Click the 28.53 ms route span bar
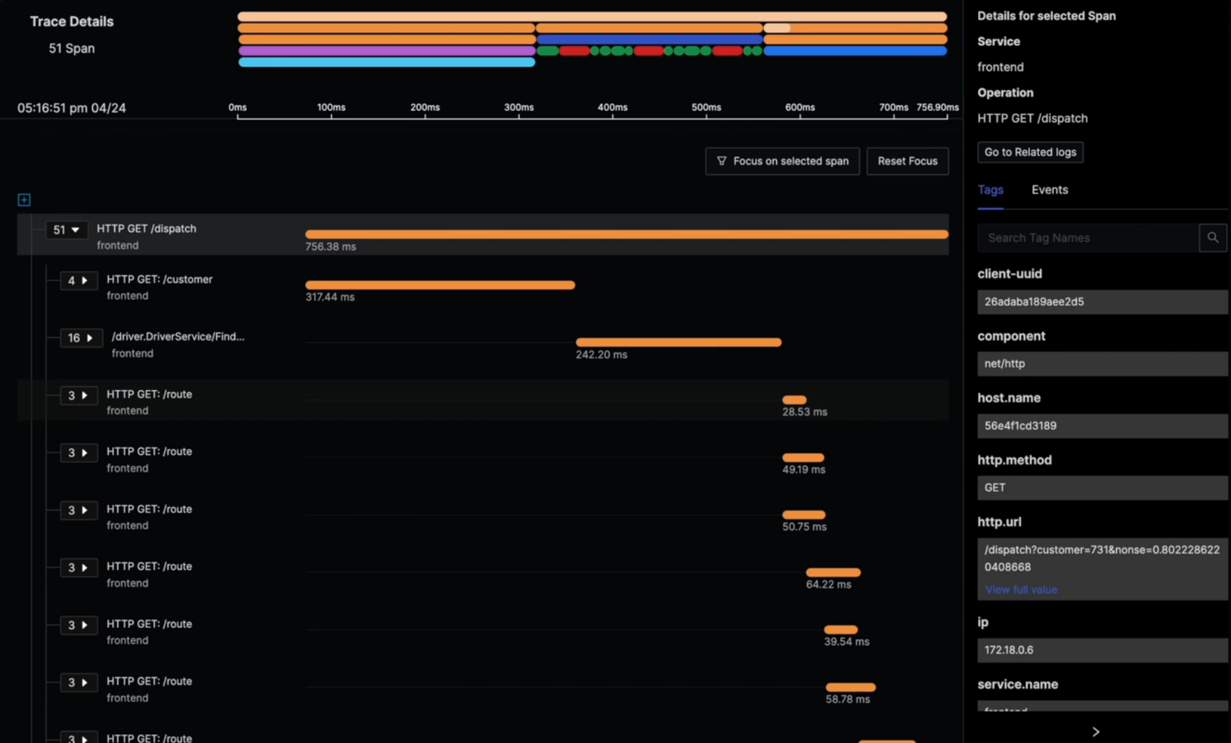Screen dimensions: 1231x743 coord(794,400)
